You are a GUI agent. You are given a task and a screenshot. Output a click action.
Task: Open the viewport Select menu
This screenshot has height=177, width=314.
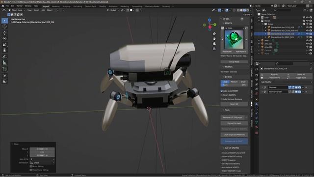(x=36, y=10)
